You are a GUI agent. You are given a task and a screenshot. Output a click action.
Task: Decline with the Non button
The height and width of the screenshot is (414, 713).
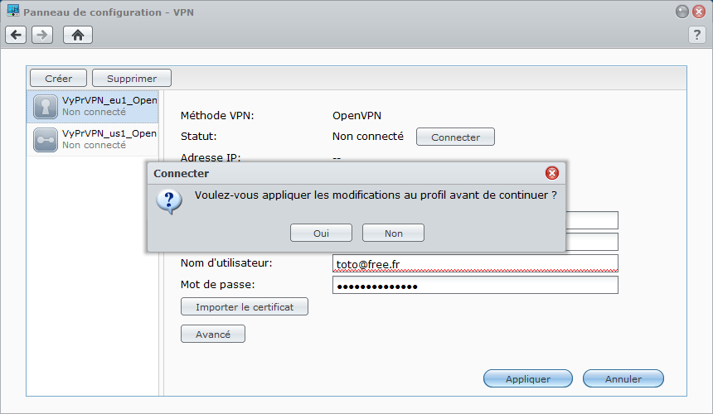pos(393,233)
